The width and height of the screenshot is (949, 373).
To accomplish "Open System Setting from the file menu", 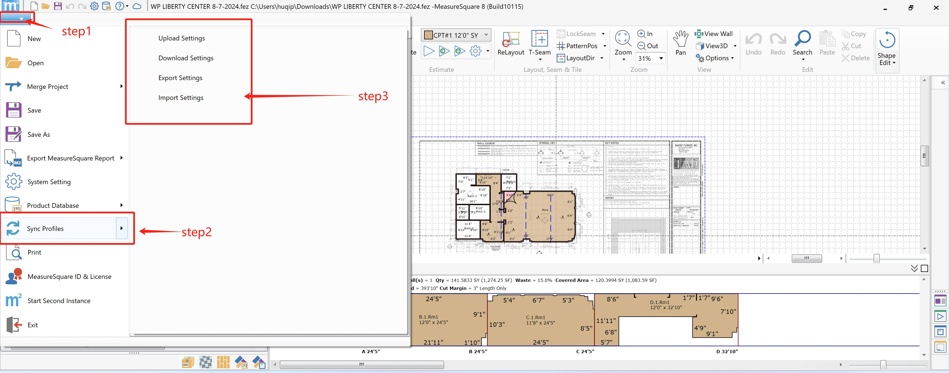I will (49, 182).
